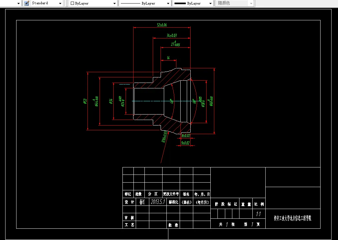Select the 52±0.06 dimension text
Screen dimensions: 338x240
[162, 25]
